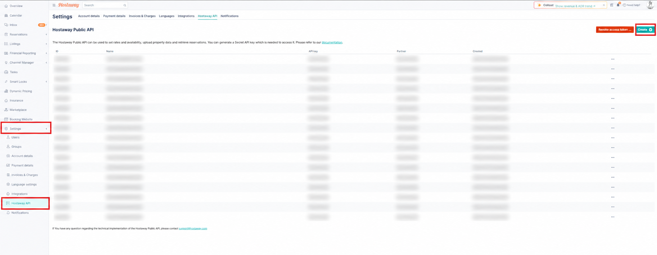Focus the Search input field
Viewport: 657px width, 255px height.
tap(105, 5)
